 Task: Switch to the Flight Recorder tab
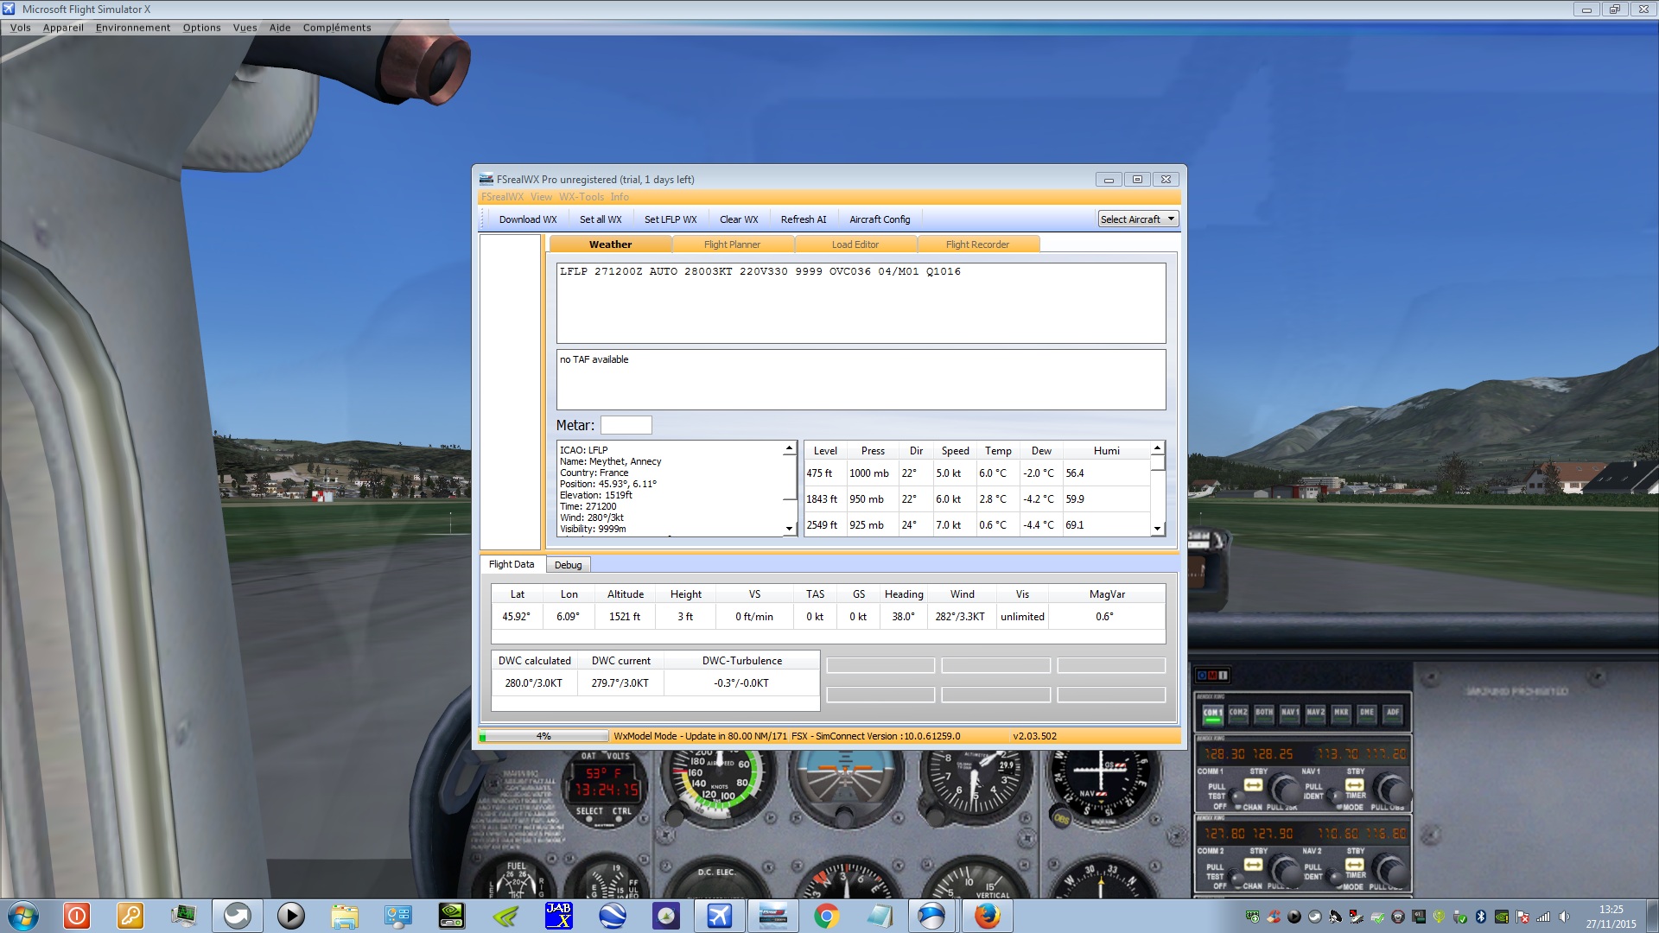(x=978, y=244)
